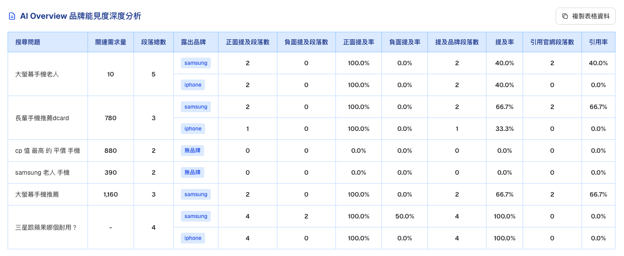Image resolution: width=624 pixels, height=256 pixels.
Task: Click the 880 demand volume cell
Action: click(111, 151)
